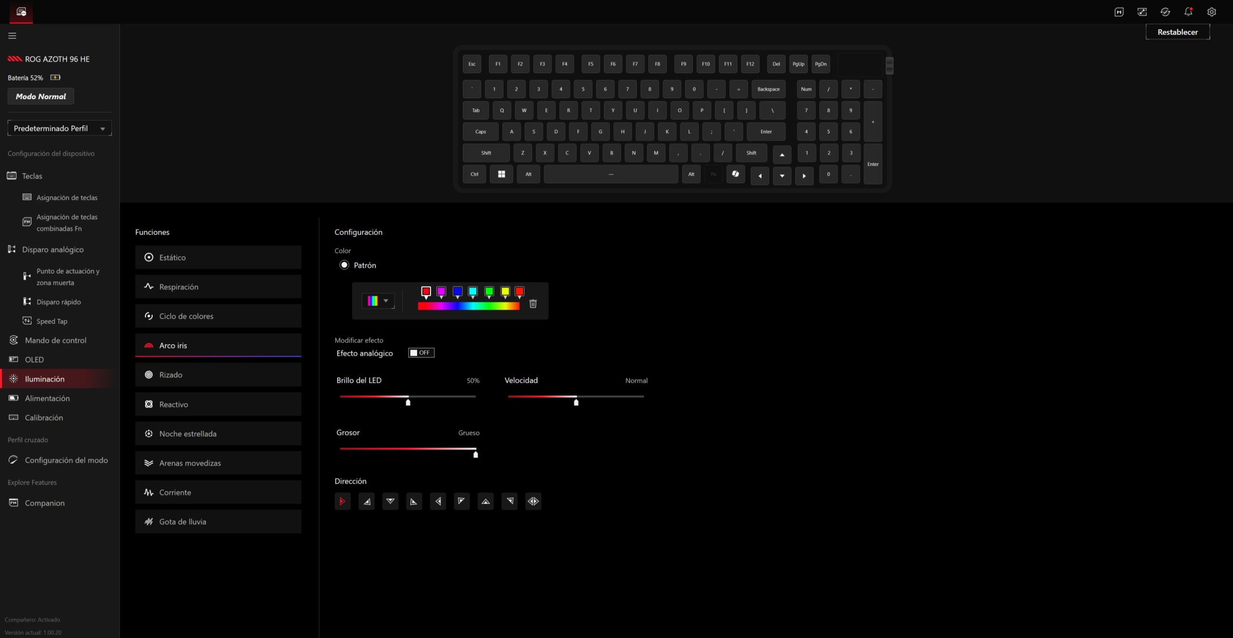Select the down direction arrow icon

tap(390, 501)
